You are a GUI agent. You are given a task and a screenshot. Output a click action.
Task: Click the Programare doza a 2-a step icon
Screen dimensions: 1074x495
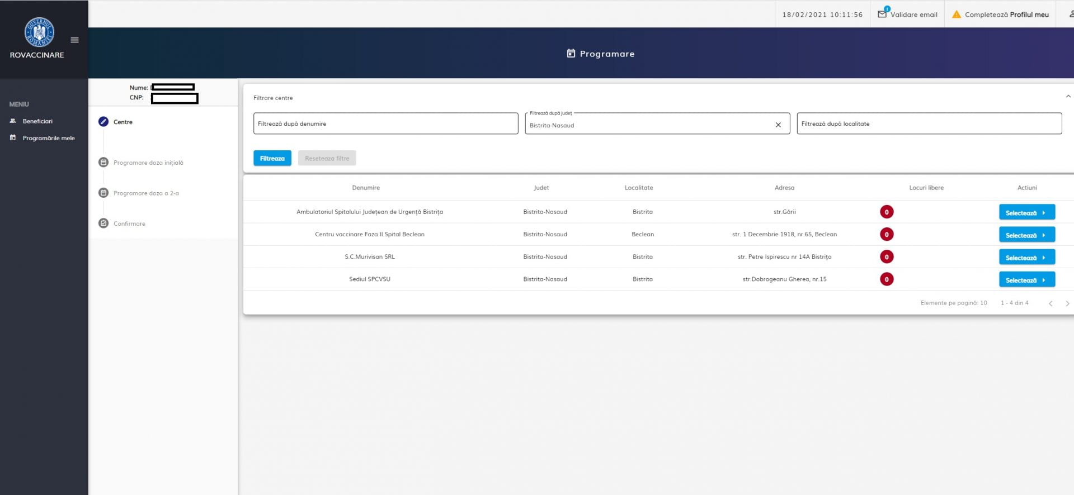103,193
